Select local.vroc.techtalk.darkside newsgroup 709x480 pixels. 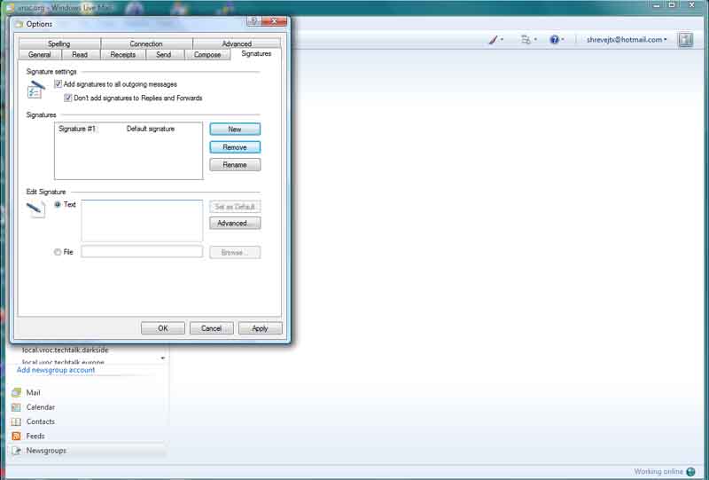pos(65,350)
